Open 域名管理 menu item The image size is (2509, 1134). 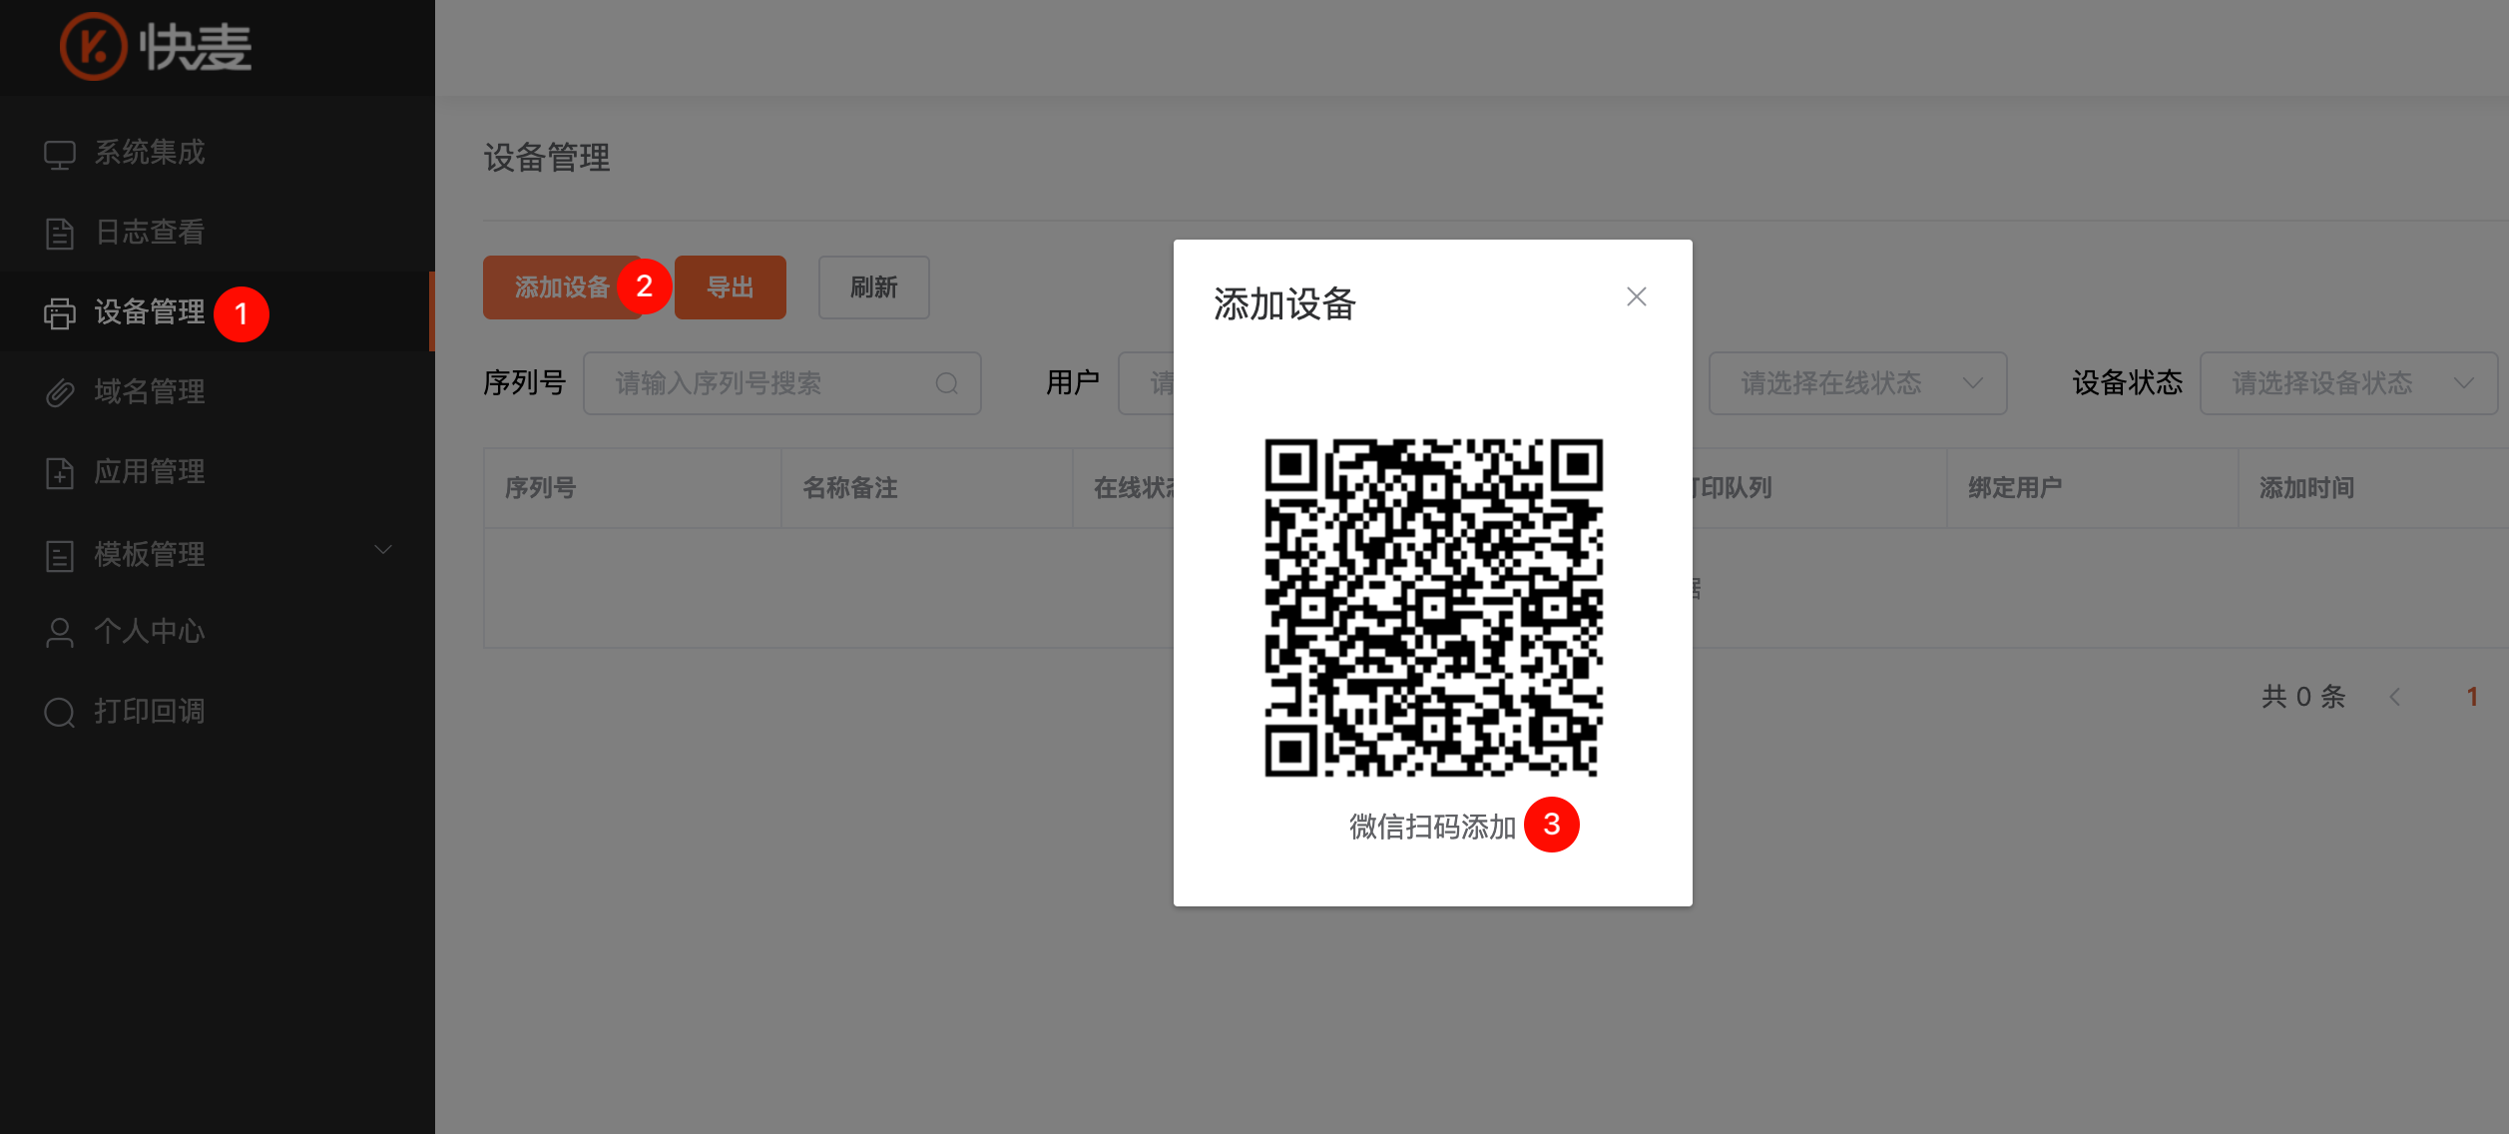tap(150, 392)
